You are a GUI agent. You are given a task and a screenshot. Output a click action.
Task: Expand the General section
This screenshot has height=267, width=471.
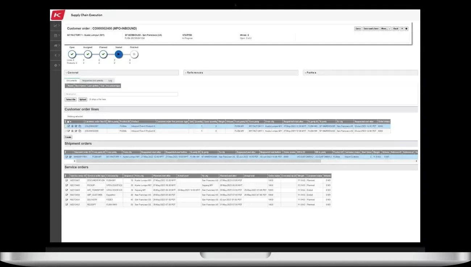coord(121,73)
